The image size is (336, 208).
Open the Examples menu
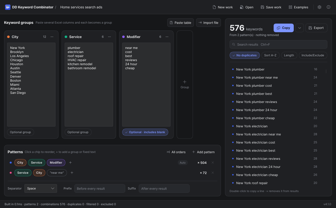(298, 7)
